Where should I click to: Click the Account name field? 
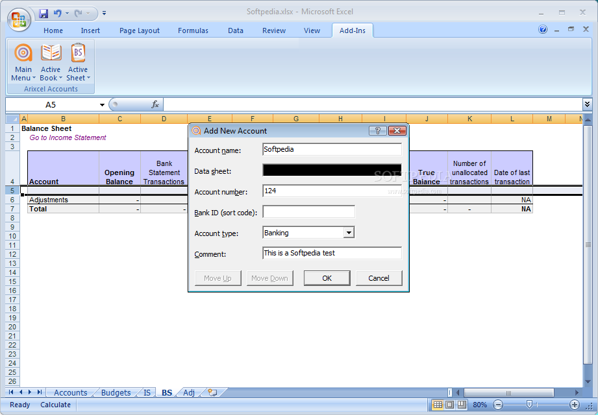332,149
